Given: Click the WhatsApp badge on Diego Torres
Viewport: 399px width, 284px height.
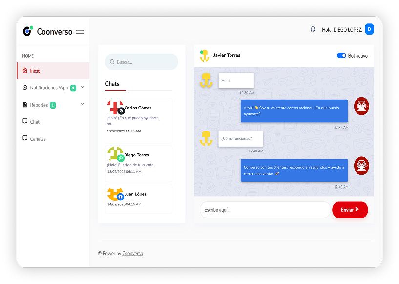Looking at the screenshot, I should point(121,158).
